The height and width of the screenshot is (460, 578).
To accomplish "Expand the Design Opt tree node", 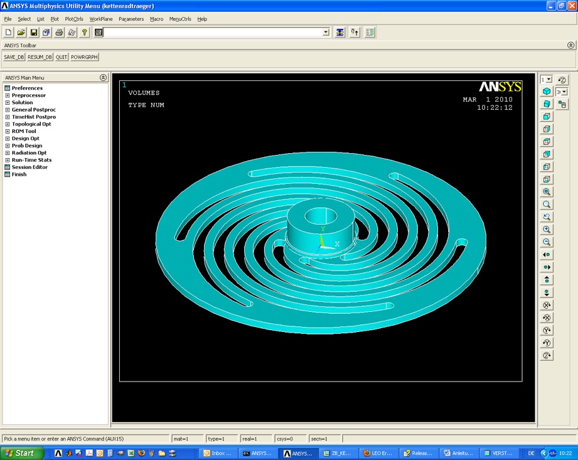I will pyautogui.click(x=8, y=139).
